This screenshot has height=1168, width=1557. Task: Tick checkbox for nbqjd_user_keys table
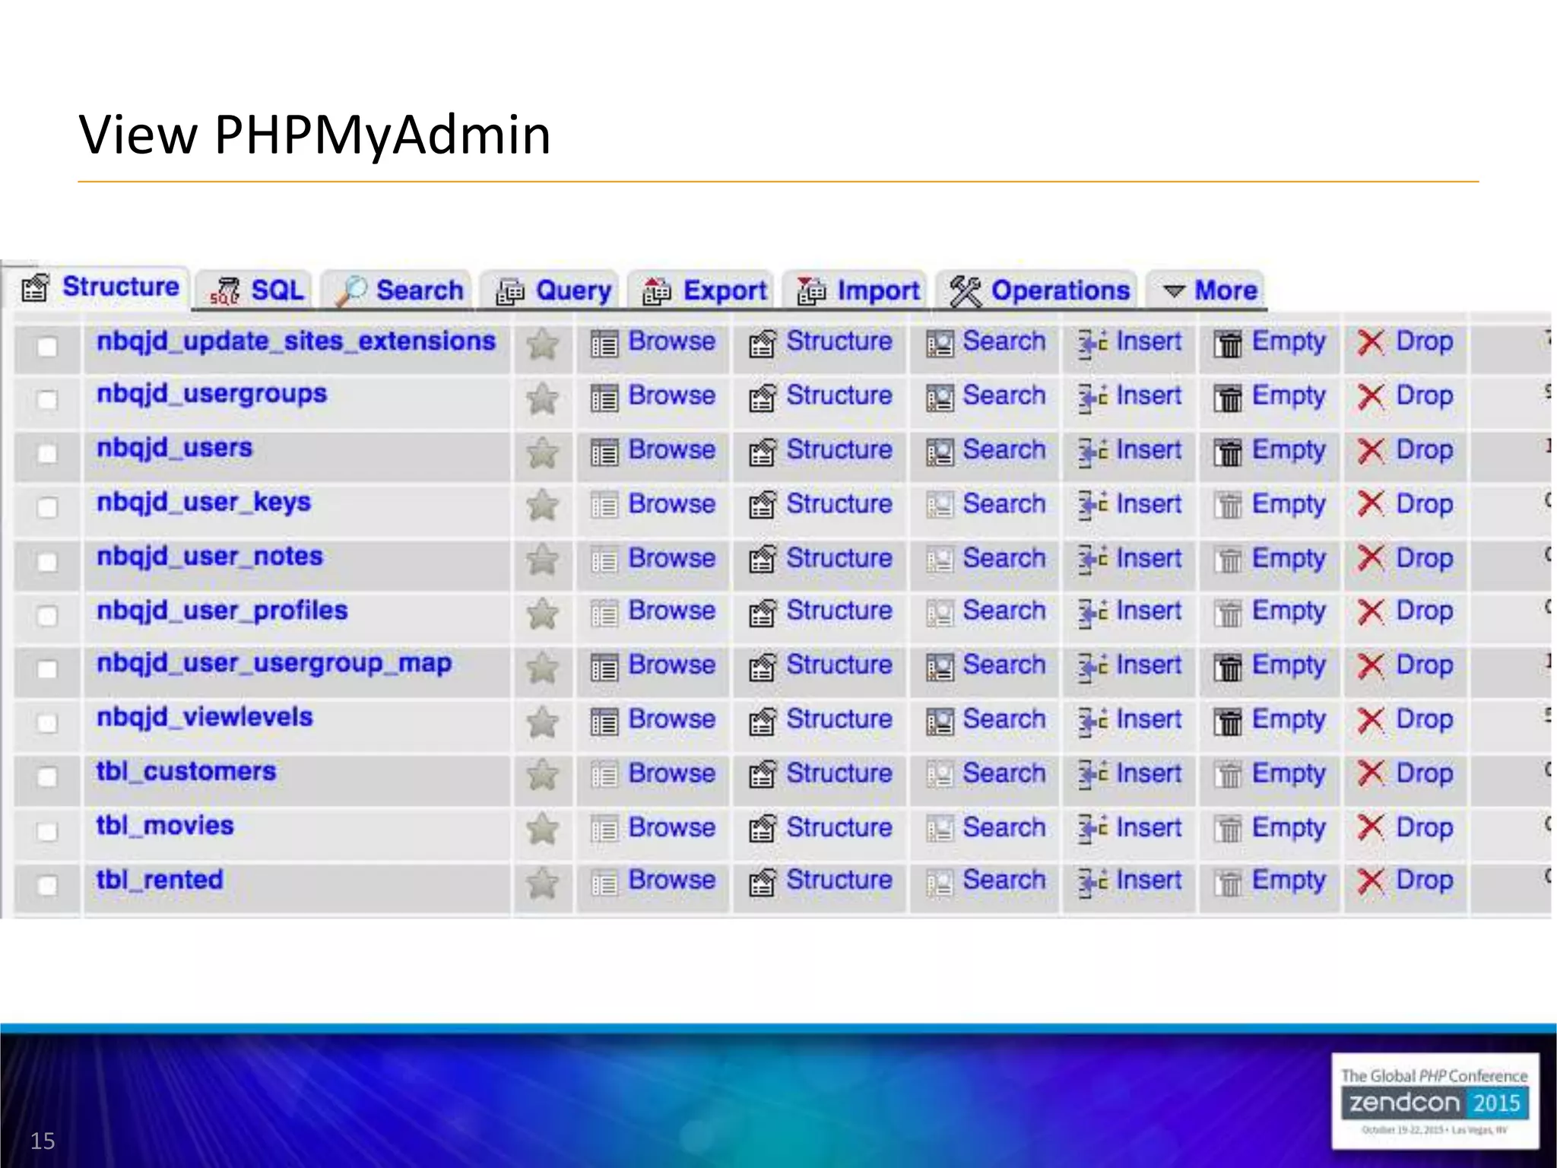(x=47, y=507)
